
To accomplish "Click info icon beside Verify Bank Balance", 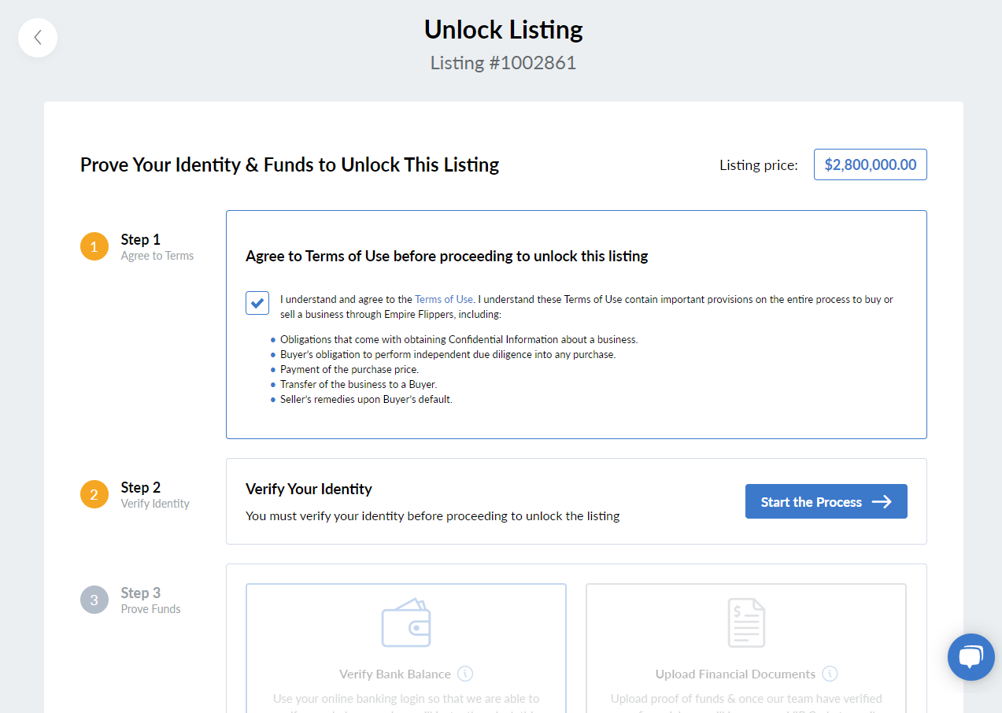I will pos(465,674).
